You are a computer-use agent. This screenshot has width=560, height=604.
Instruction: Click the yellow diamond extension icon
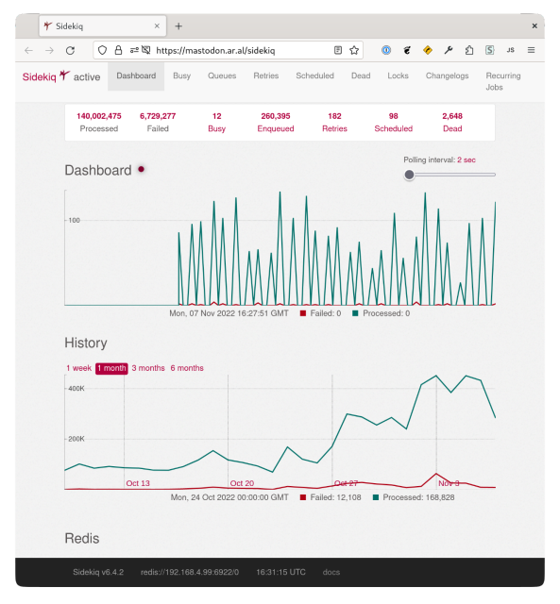pyautogui.click(x=428, y=50)
